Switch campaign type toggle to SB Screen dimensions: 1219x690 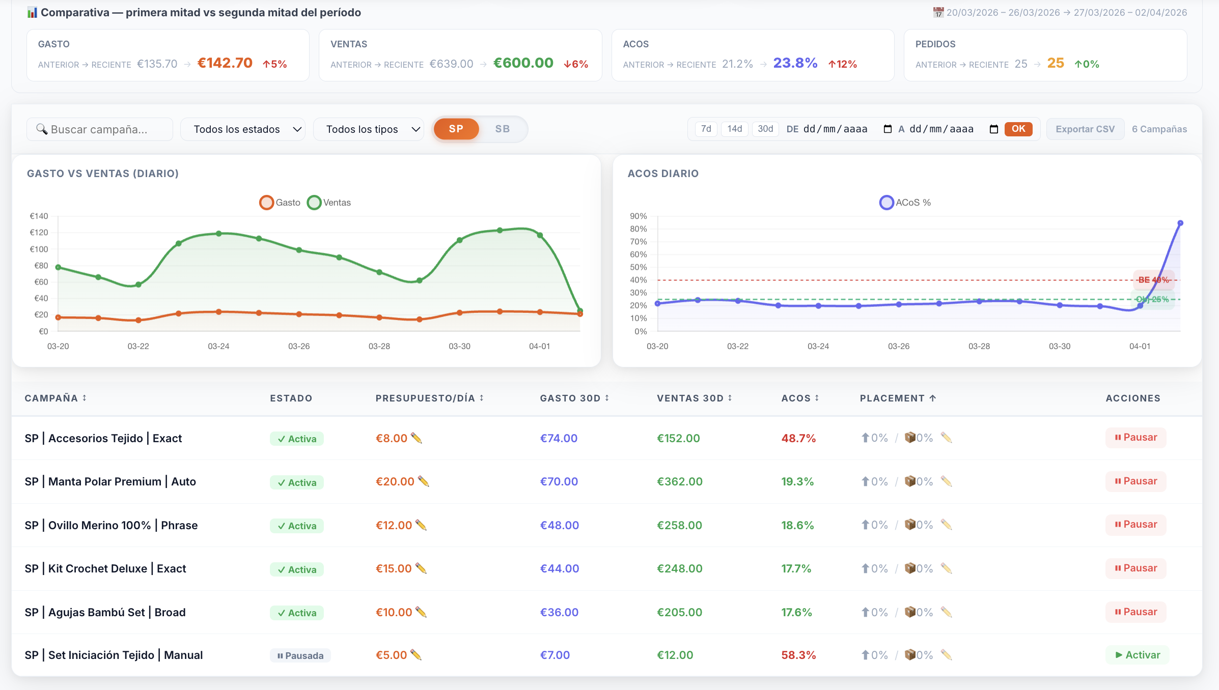pyautogui.click(x=502, y=129)
